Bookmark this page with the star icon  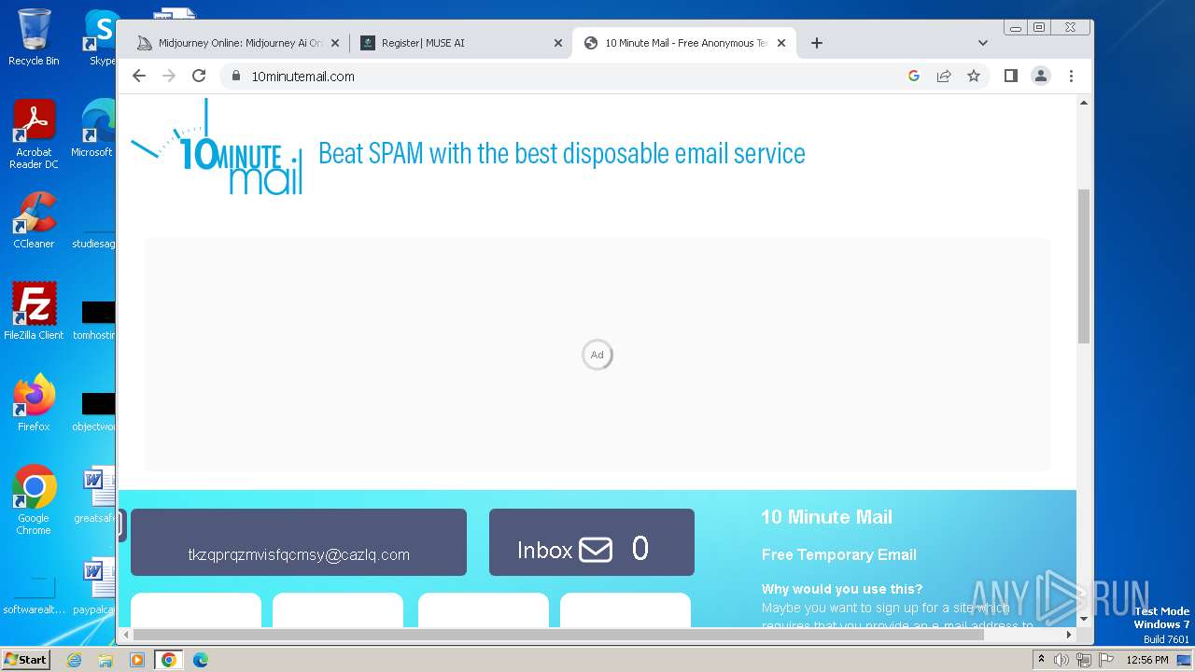coord(974,77)
